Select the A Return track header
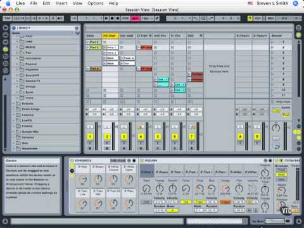 (x=244, y=35)
